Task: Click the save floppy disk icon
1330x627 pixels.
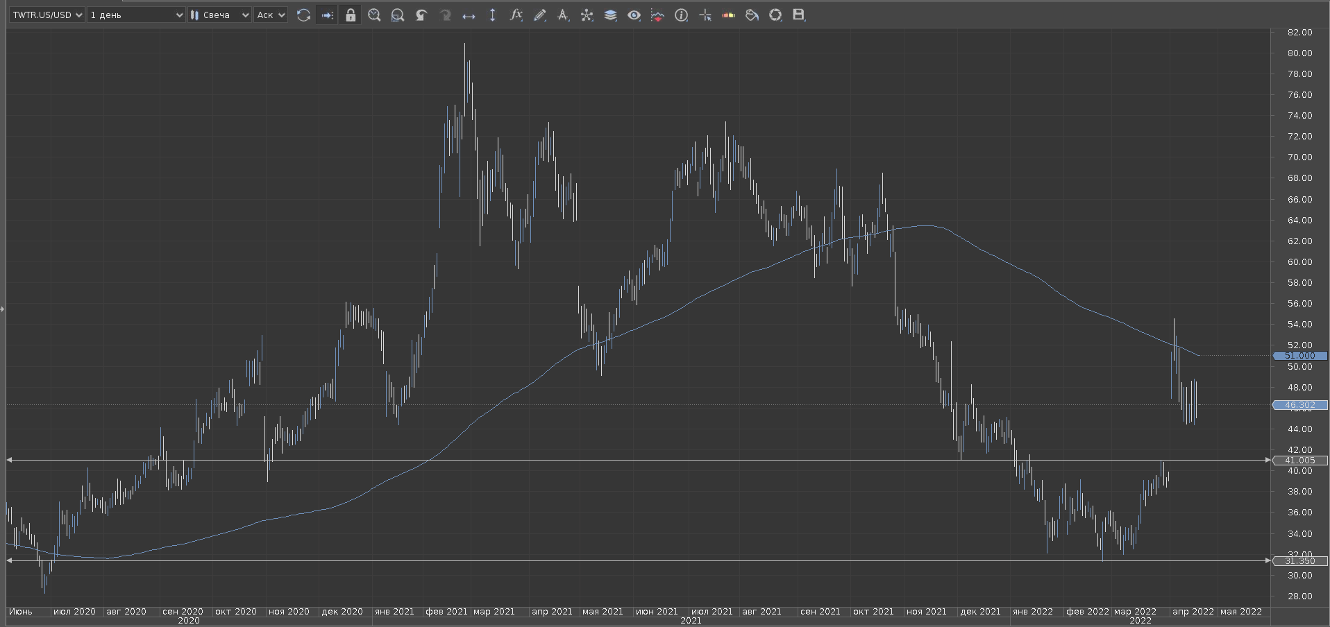Action: (799, 15)
